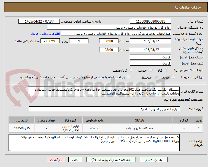Click the تاریخ نیاز column header
The width and height of the screenshot is (208, 167).
pyautogui.click(x=22, y=120)
